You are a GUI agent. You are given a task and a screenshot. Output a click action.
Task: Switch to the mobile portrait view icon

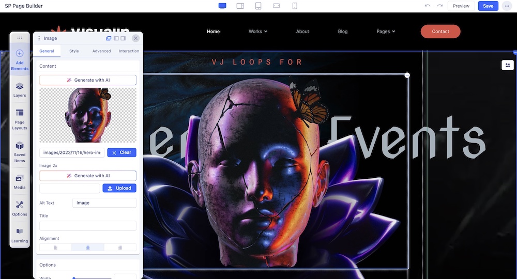[x=295, y=6]
